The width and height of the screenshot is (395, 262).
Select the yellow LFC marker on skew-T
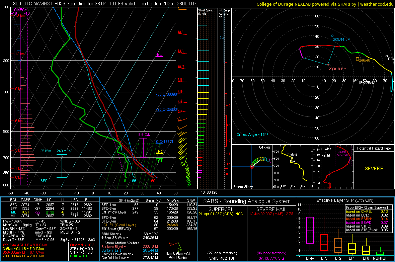tap(159, 151)
